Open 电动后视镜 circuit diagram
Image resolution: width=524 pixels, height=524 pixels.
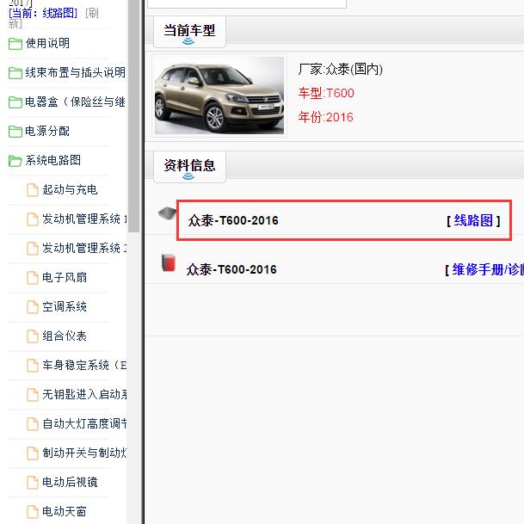coord(70,482)
